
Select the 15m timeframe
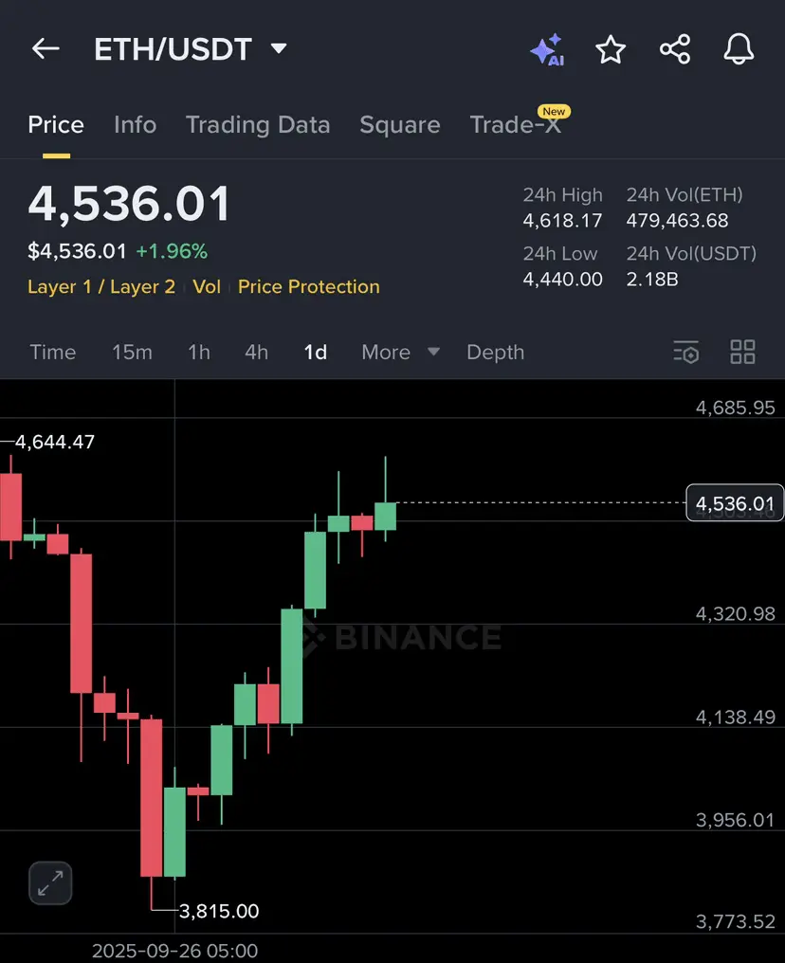(x=132, y=352)
